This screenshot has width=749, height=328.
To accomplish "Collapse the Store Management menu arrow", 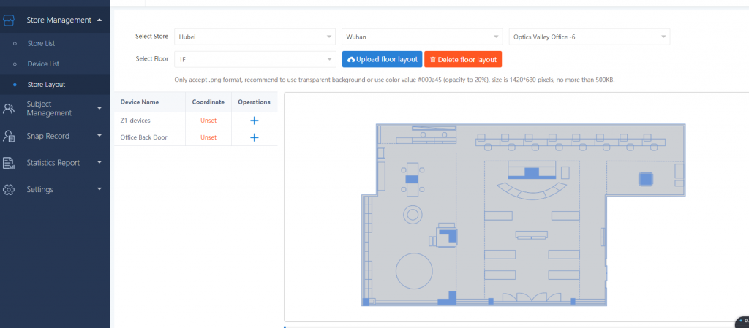I will [99, 20].
